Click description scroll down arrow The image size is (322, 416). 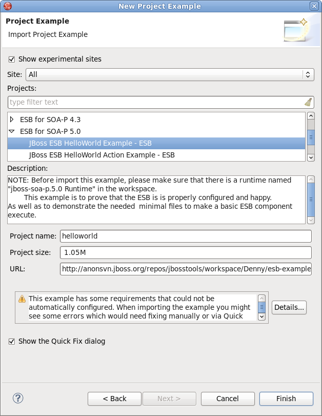coord(311,220)
